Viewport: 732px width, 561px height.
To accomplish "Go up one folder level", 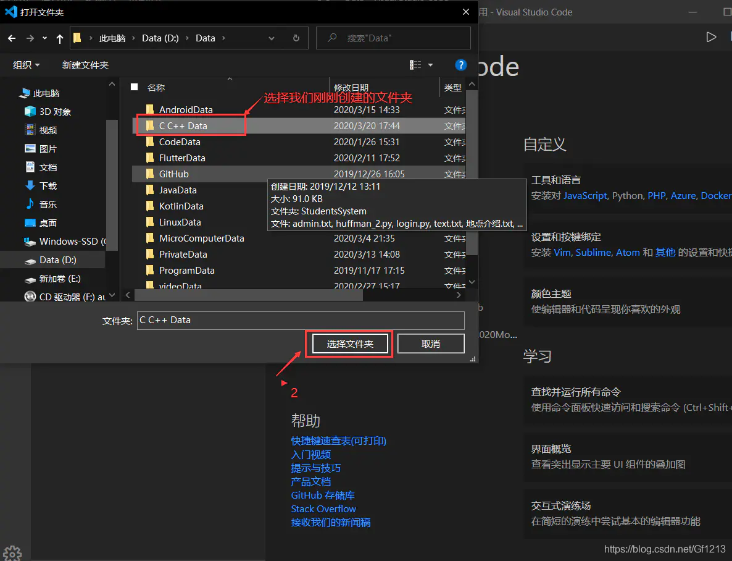I will [x=60, y=39].
